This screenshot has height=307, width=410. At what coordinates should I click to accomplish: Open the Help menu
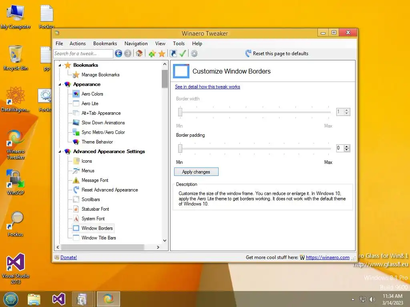(x=197, y=44)
